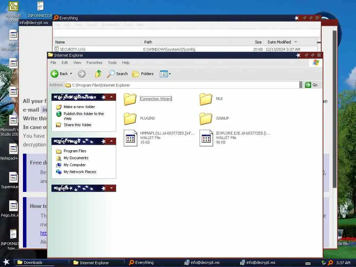
Task: Click the Start star button on taskbar
Action: pos(6,262)
